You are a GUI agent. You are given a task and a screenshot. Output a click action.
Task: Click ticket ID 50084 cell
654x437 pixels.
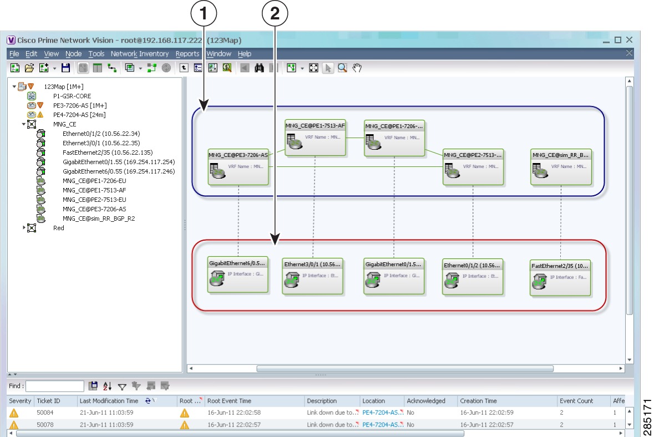[45, 413]
